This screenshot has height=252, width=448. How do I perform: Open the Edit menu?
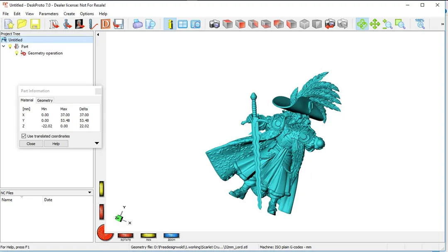point(17,14)
